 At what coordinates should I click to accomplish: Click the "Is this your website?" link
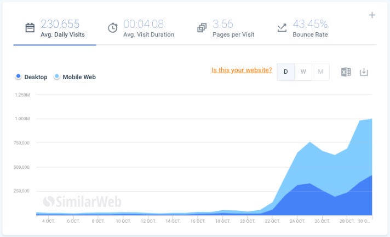[242, 70]
